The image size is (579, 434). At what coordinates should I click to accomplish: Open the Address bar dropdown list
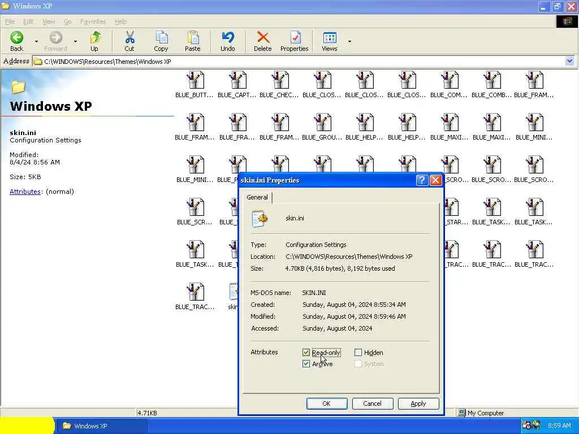[x=569, y=61]
